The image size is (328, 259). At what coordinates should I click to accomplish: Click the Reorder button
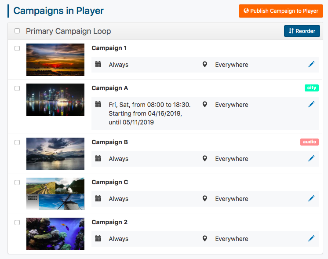pyautogui.click(x=302, y=31)
